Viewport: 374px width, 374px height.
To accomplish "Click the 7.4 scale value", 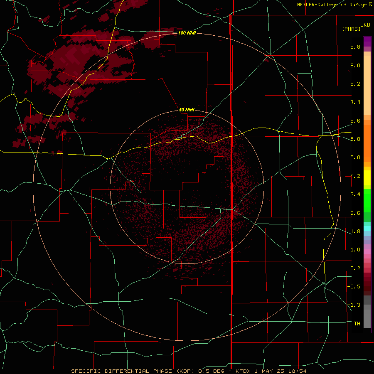I will tap(355, 102).
